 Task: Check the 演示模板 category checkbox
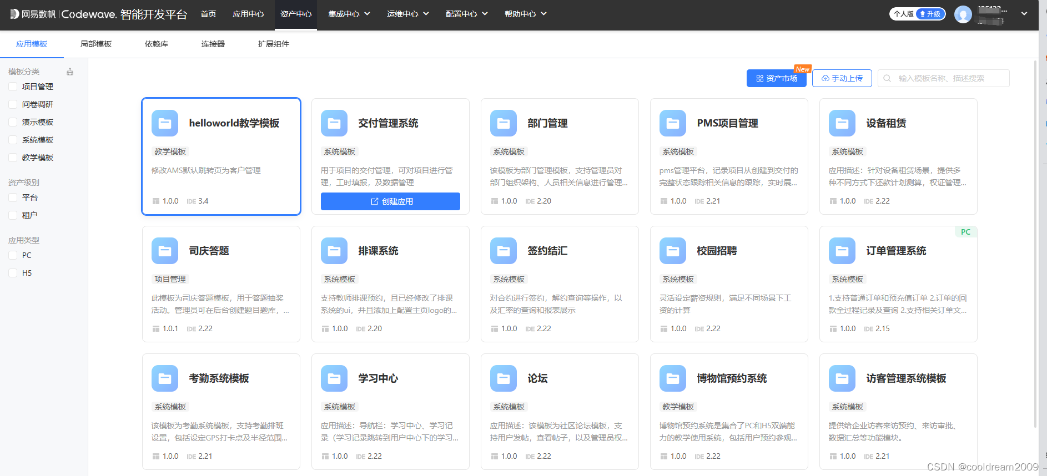click(13, 122)
